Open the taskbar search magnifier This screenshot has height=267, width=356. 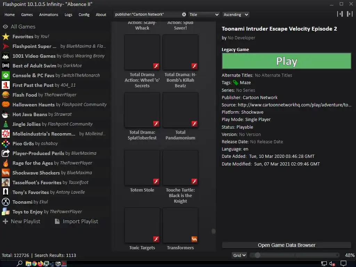(19, 264)
